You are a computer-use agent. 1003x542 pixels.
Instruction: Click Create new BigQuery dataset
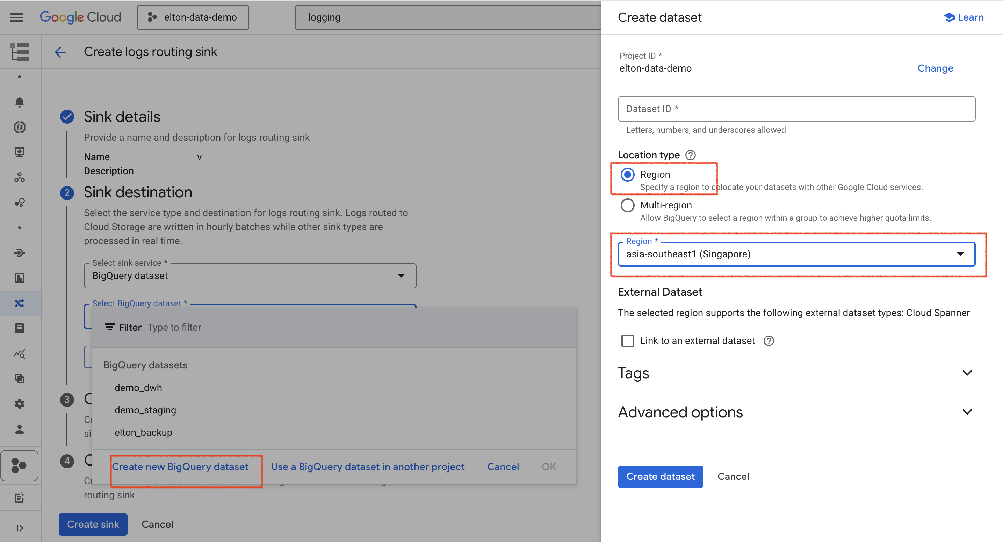point(180,467)
